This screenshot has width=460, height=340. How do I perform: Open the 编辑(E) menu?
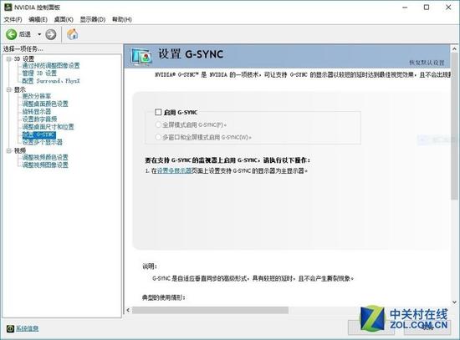[x=38, y=19]
